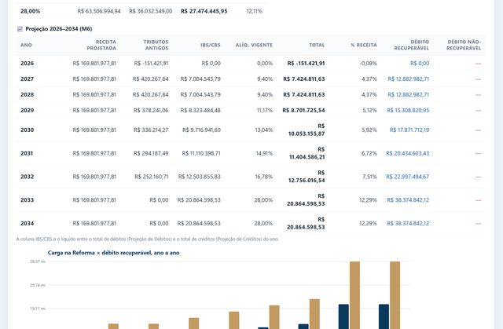Image resolution: width=503 pixels, height=329 pixels.
Task: Select the 2031 year cell
Action: click(x=27, y=153)
